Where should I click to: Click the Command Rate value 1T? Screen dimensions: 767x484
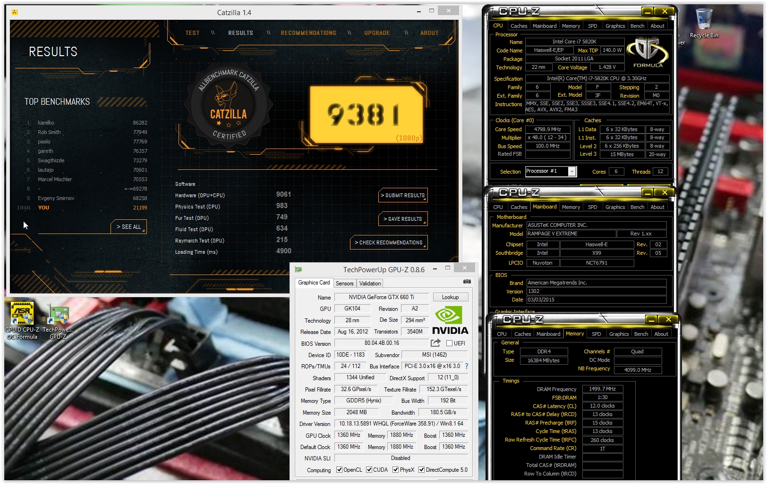602,449
